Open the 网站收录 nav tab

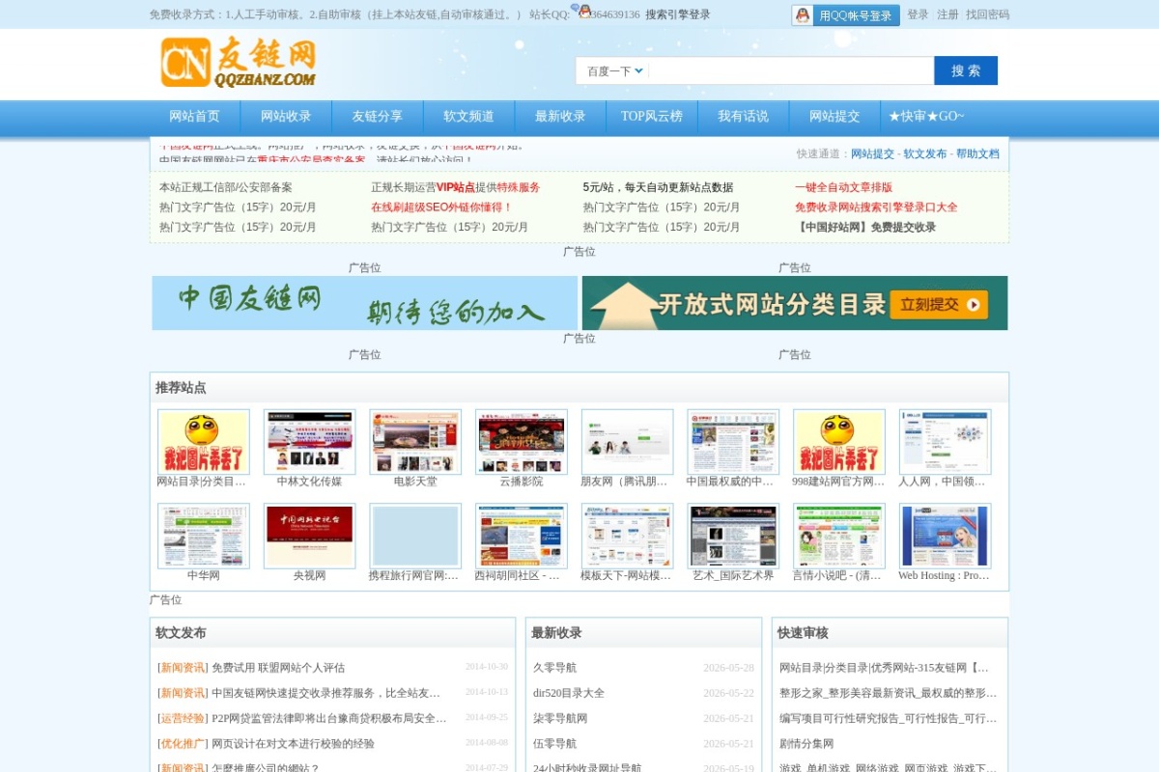click(286, 117)
